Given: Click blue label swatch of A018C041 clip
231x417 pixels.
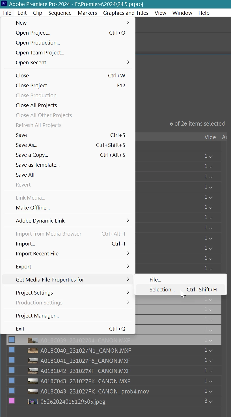Looking at the screenshot, I should tap(12, 360).
